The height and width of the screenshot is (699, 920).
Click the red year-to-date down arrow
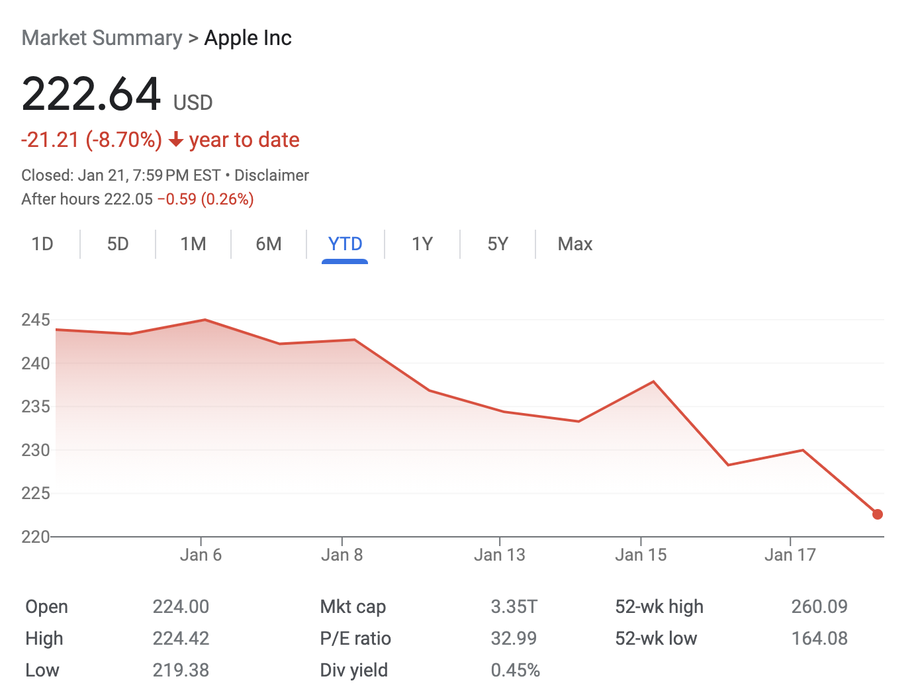[x=175, y=140]
